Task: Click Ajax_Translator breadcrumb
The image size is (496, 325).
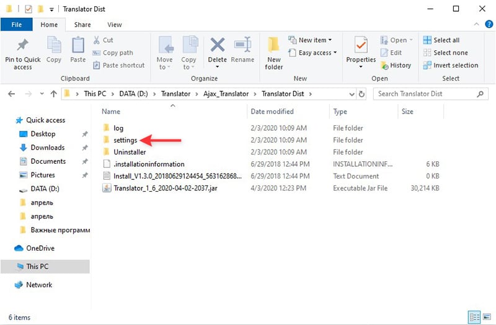Action: pyautogui.click(x=226, y=94)
